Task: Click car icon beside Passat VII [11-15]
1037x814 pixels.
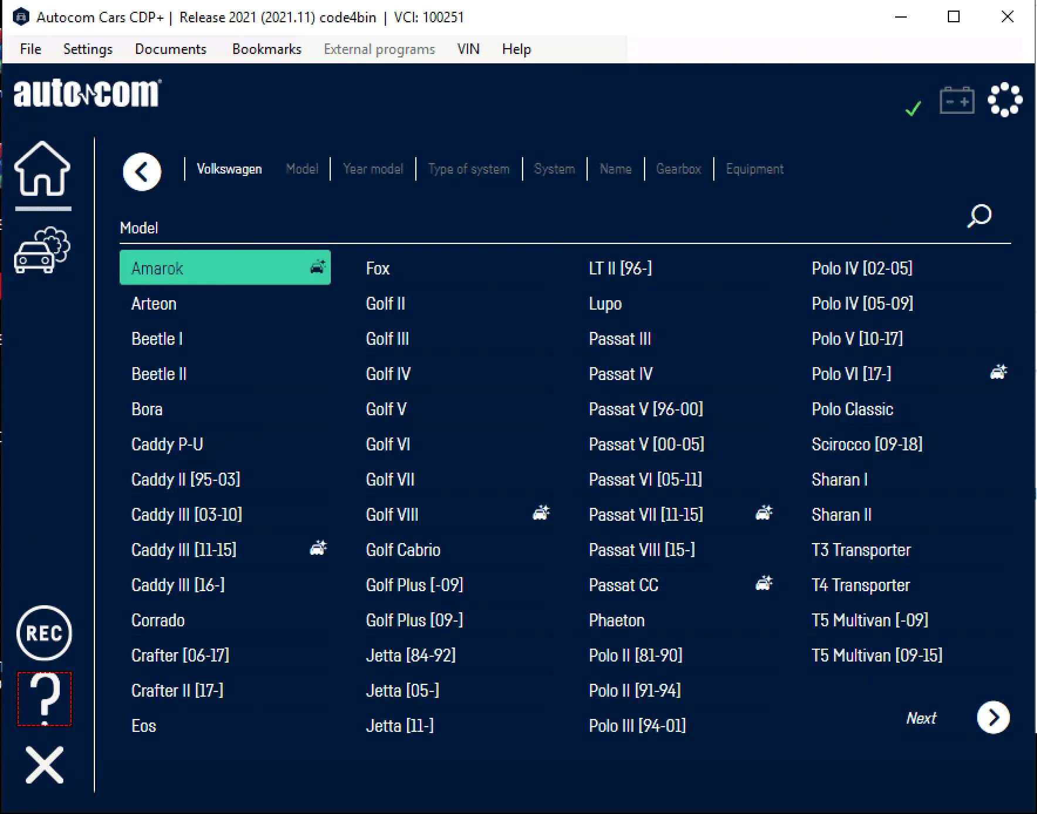Action: (x=764, y=513)
